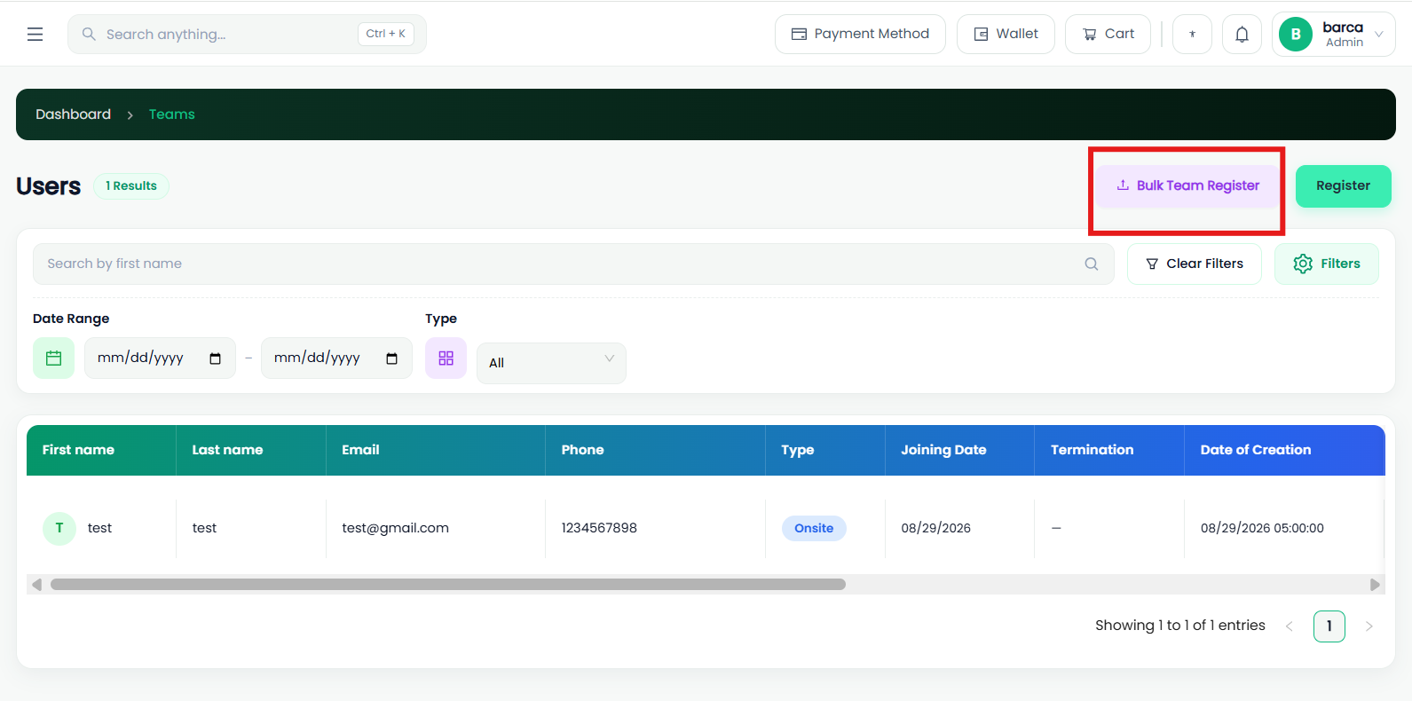
Task: Click the magnifier icon in first name search
Action: 1092,264
